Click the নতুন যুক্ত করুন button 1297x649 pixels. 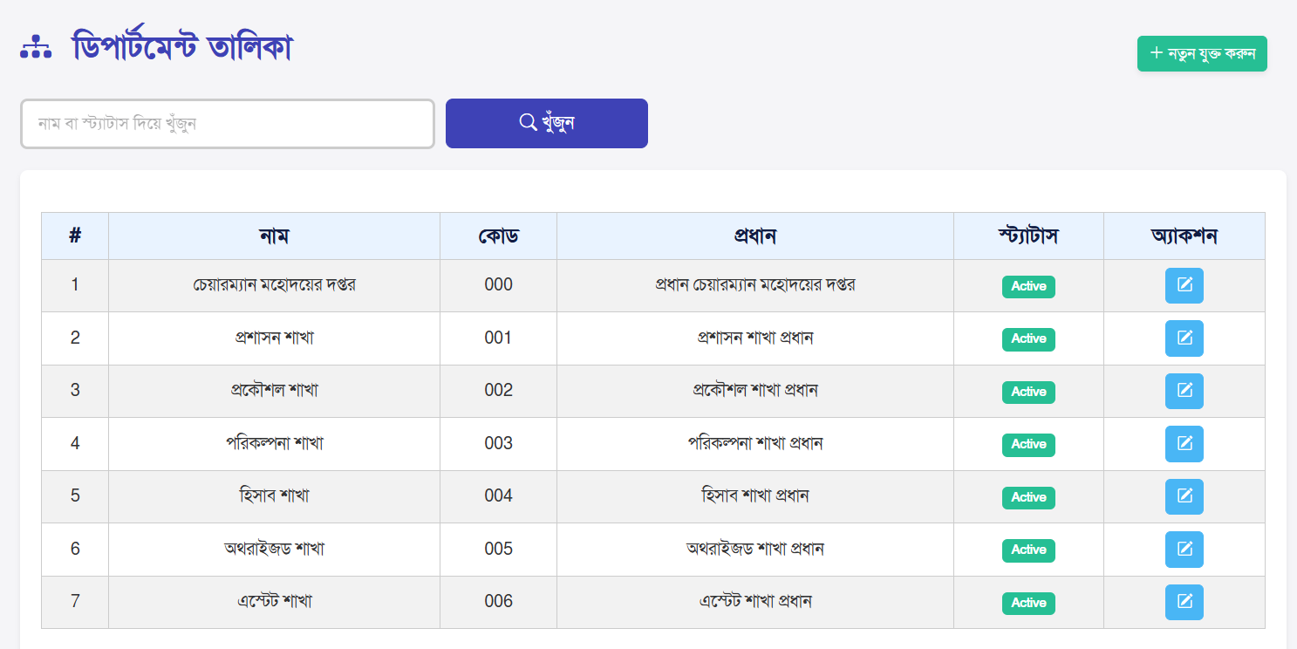(x=1201, y=53)
